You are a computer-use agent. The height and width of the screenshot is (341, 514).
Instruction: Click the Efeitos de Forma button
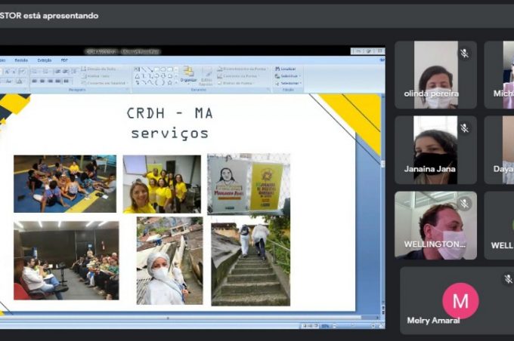(237, 82)
